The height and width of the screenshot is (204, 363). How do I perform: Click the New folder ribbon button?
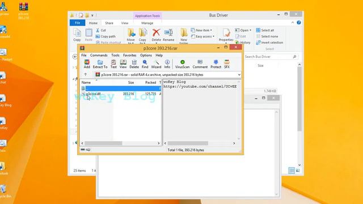tap(184, 36)
